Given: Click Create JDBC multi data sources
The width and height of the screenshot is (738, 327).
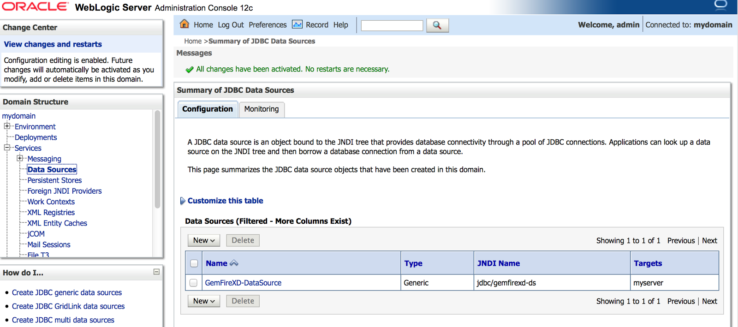Looking at the screenshot, I should pyautogui.click(x=63, y=320).
